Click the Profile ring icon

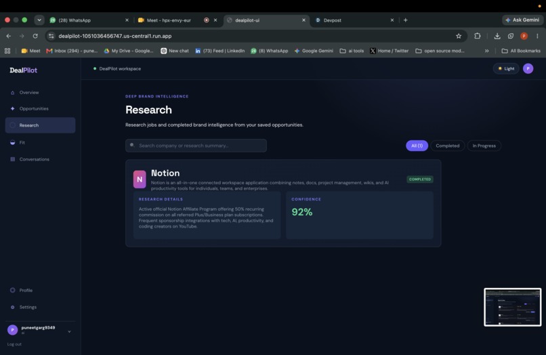[13, 290]
